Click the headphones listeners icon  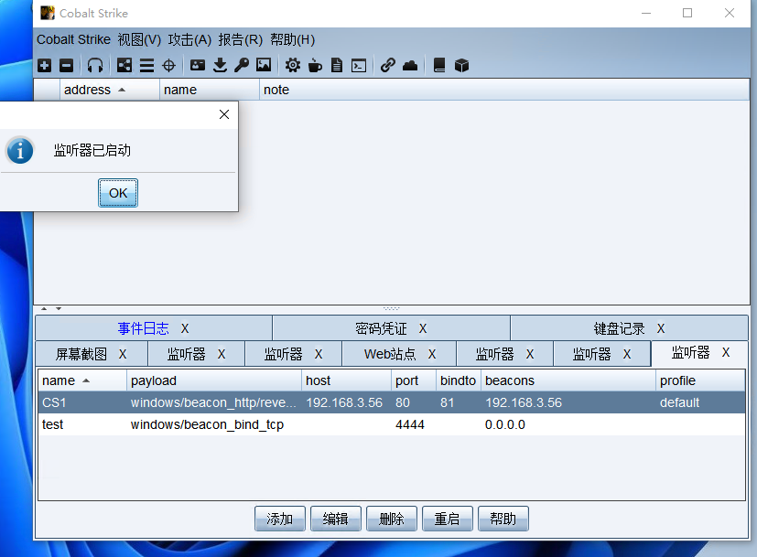(x=95, y=65)
